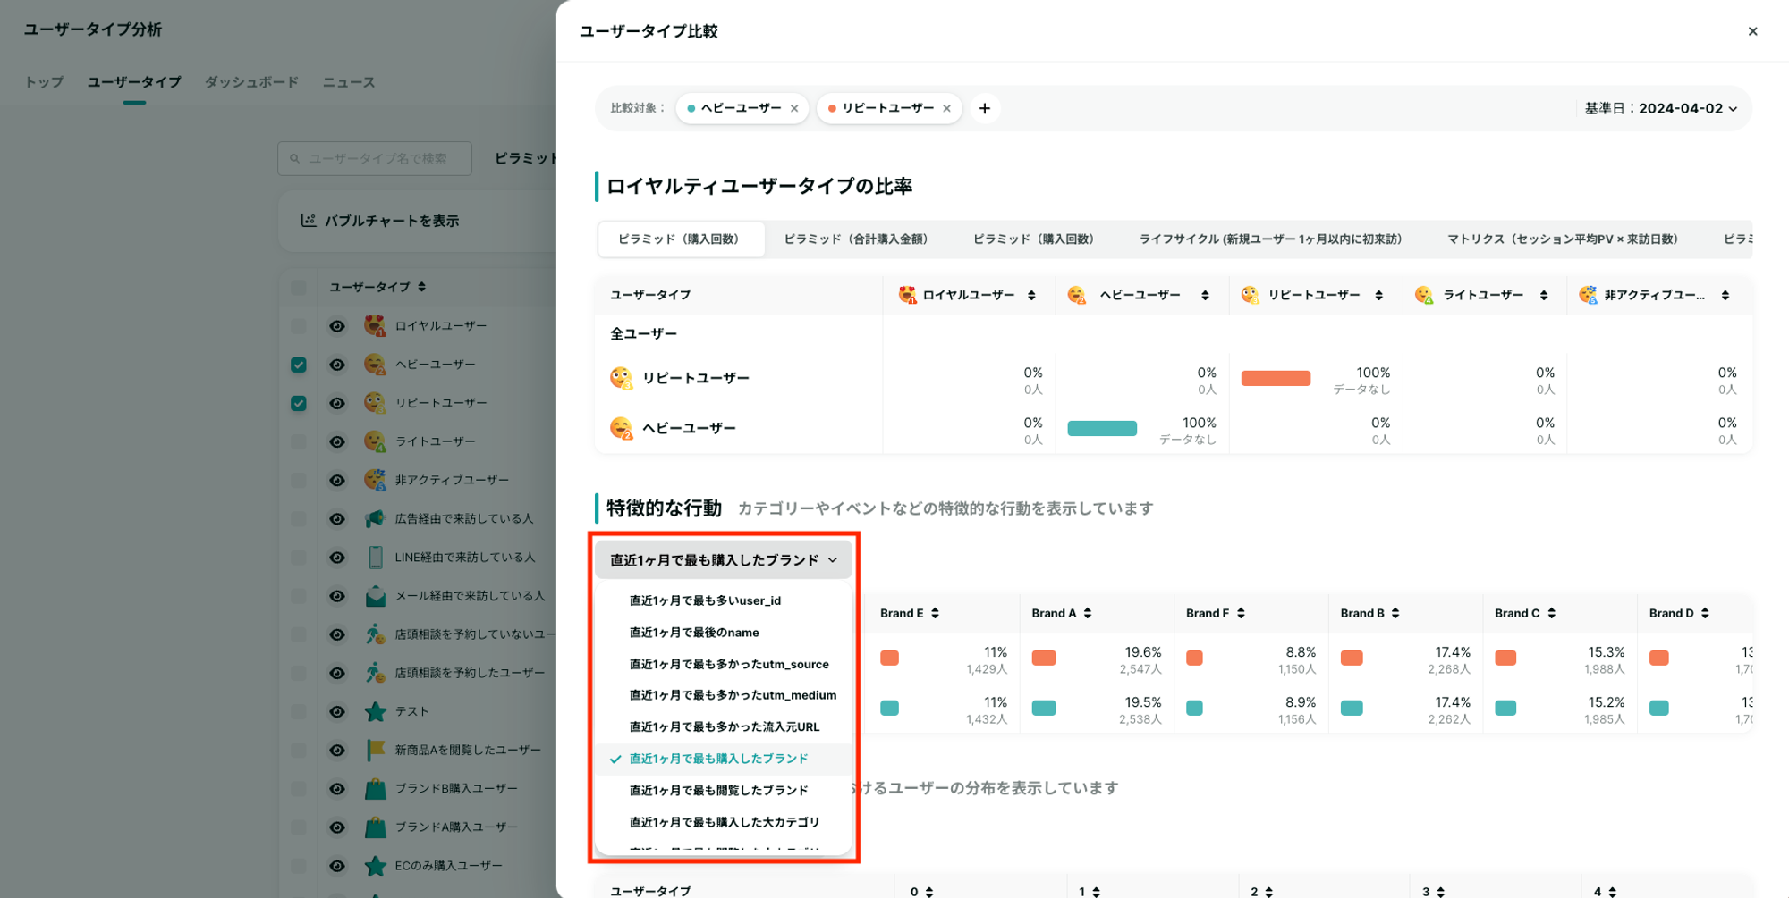Collapse the 直近1ヶ月で最も購入したブランド dropdown

[x=723, y=560]
